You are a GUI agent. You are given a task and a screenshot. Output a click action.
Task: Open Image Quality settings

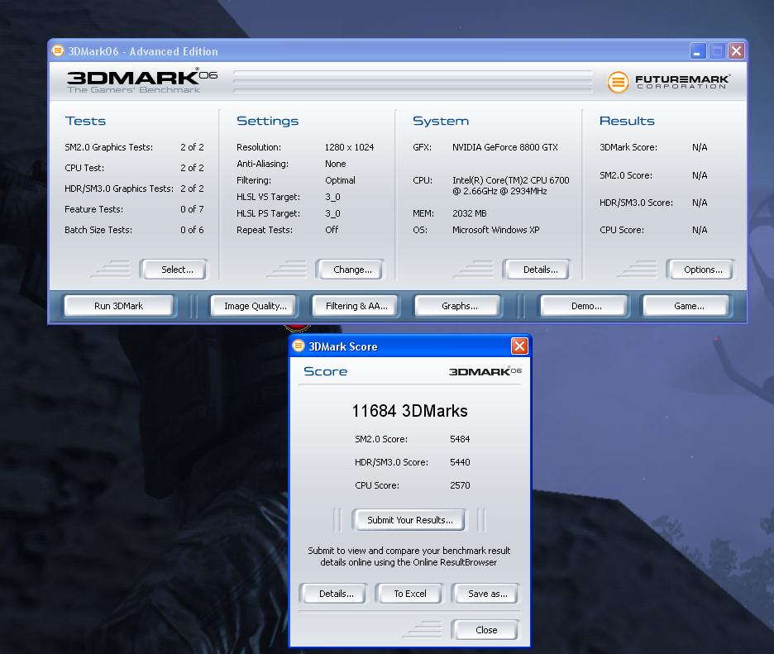[x=256, y=306]
